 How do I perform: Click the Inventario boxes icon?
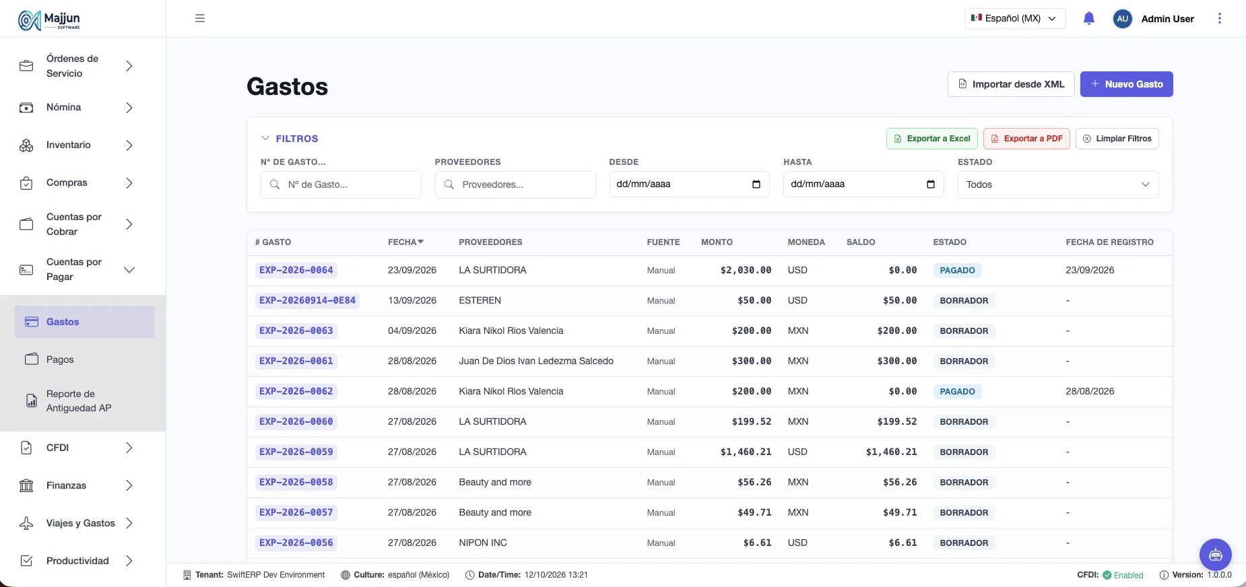[26, 145]
